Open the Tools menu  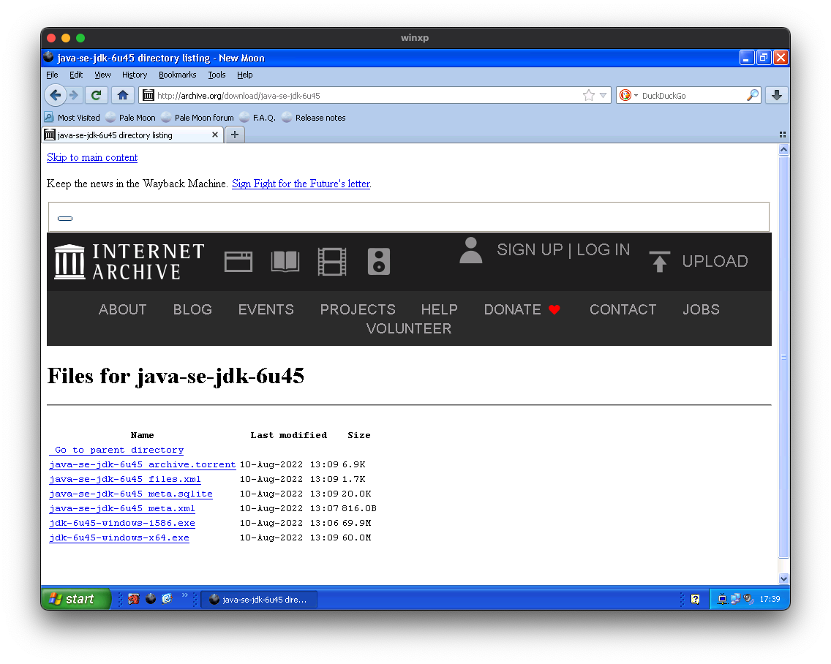click(x=217, y=75)
